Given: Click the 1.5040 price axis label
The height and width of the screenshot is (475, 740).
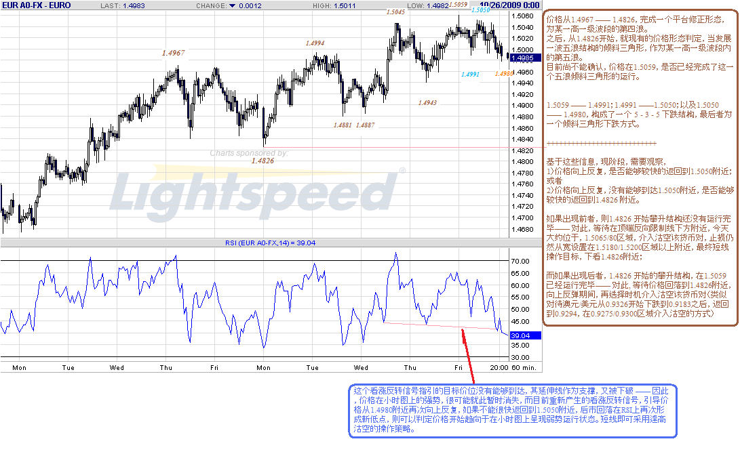Looking at the screenshot, I should pyautogui.click(x=522, y=27).
